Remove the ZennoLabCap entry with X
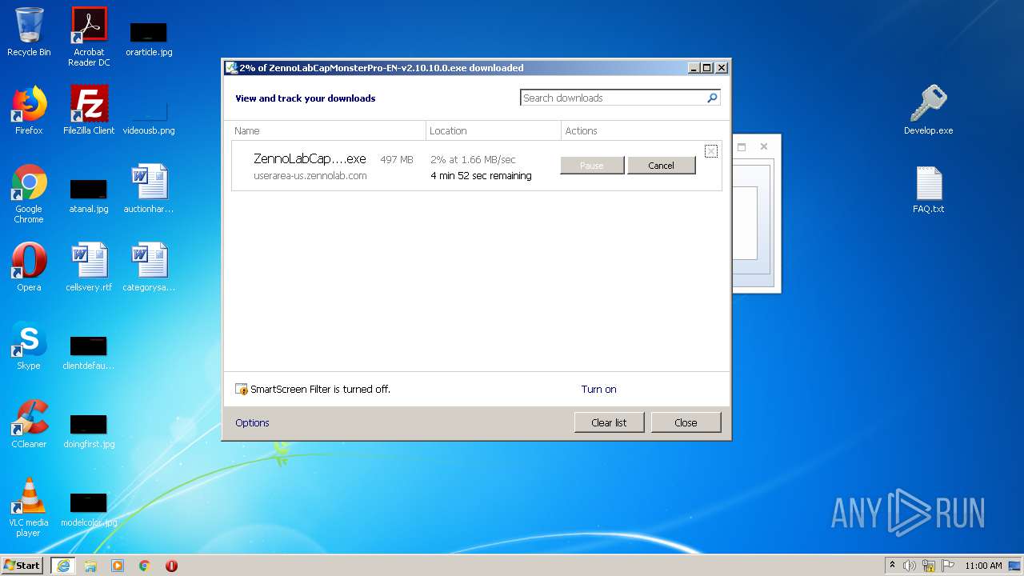 (710, 151)
